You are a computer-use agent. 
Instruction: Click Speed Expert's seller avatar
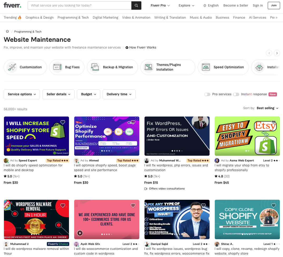tap(6, 161)
